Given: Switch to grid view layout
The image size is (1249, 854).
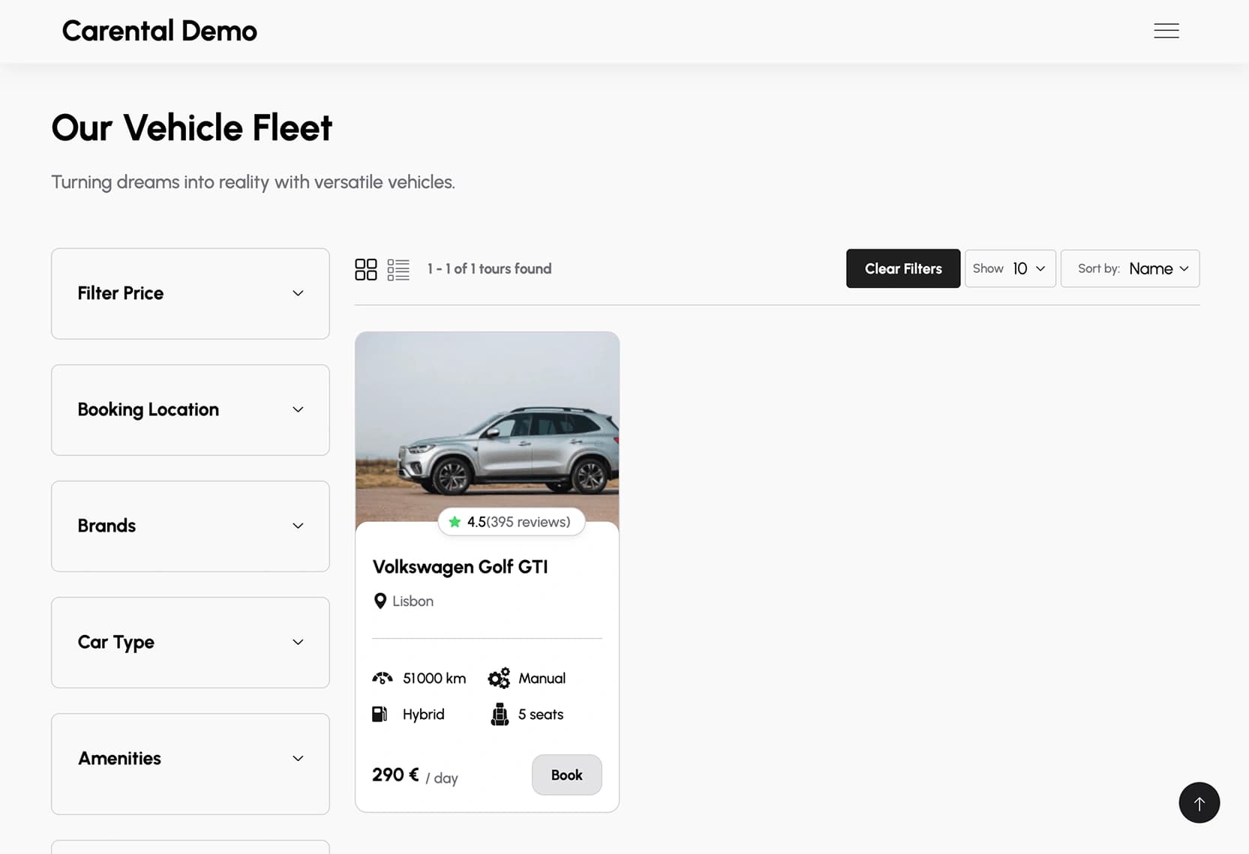Looking at the screenshot, I should (x=366, y=268).
